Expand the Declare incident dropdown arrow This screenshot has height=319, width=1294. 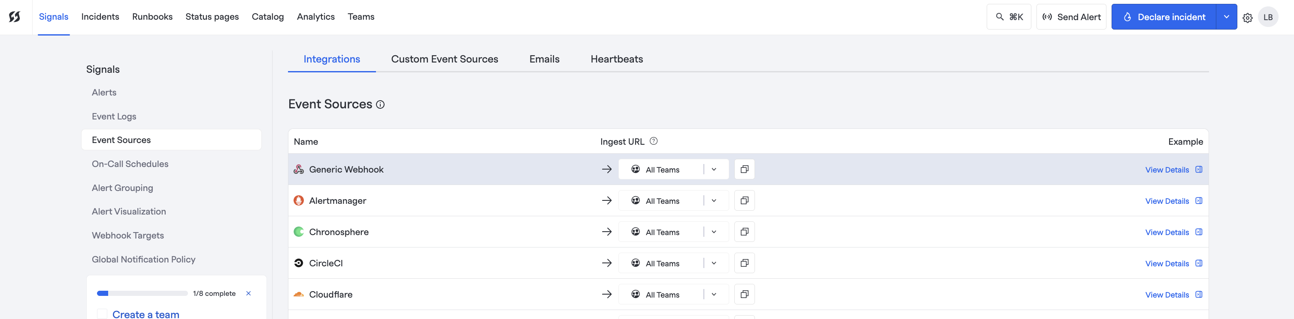pos(1226,17)
